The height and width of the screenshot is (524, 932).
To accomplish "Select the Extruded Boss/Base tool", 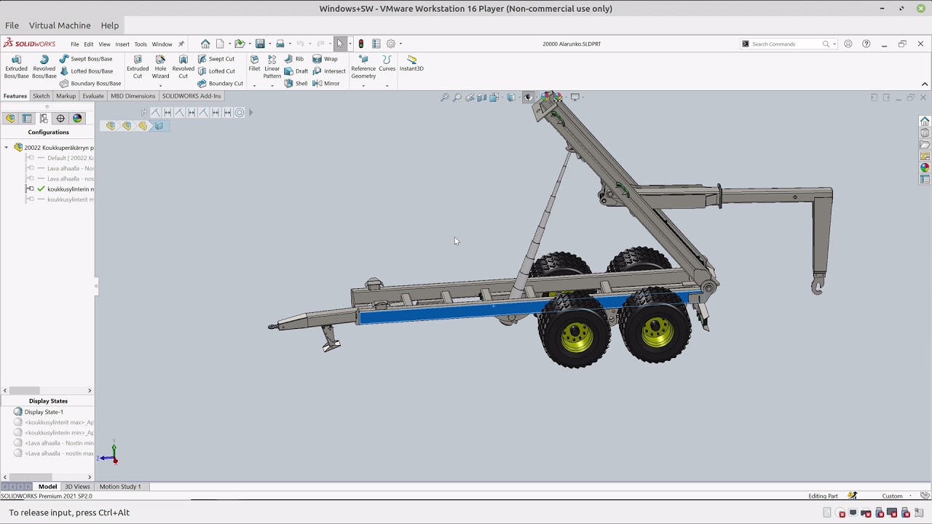I will [x=16, y=67].
